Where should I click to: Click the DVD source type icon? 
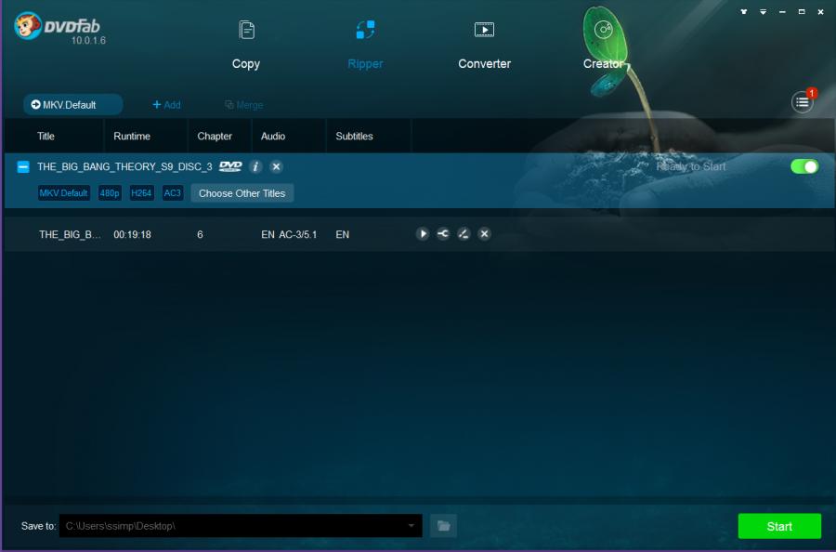click(x=230, y=167)
